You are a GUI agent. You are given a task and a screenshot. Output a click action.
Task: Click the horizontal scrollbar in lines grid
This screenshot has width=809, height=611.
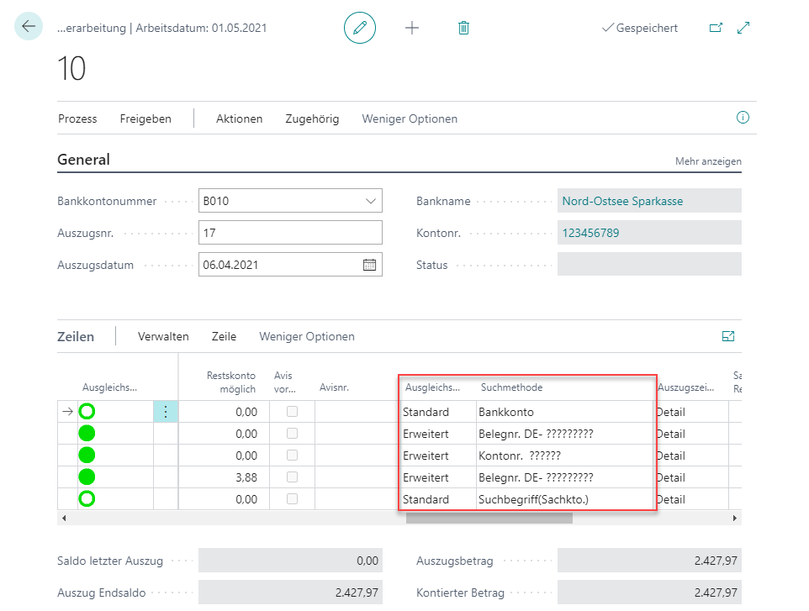[489, 519]
